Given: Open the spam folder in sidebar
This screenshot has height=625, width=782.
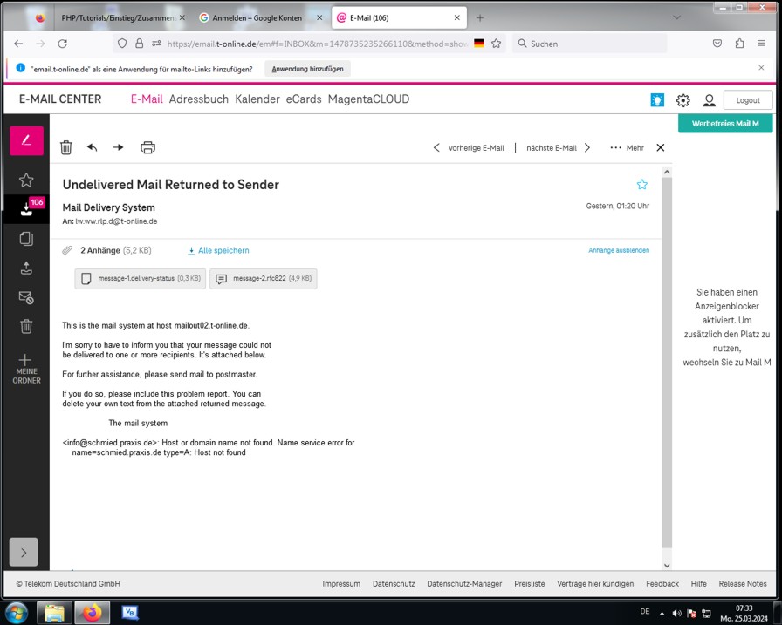Looking at the screenshot, I should (26, 298).
